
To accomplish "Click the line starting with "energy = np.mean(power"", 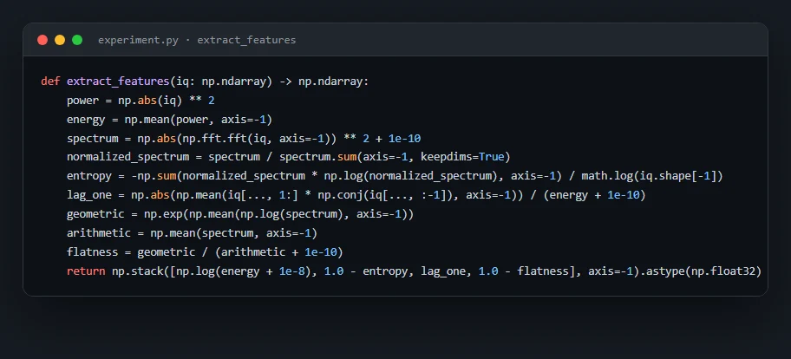I will [169, 120].
